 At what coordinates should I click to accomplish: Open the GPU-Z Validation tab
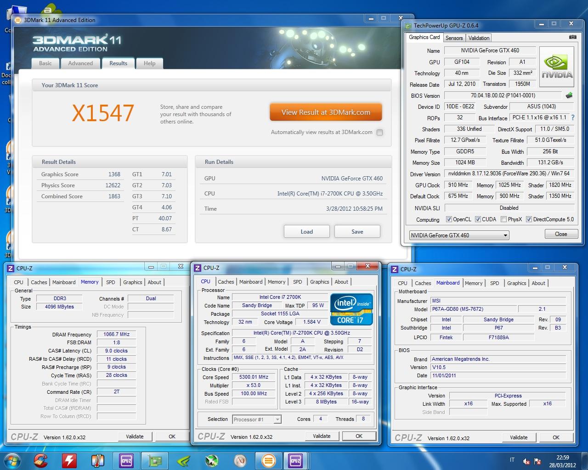point(479,38)
